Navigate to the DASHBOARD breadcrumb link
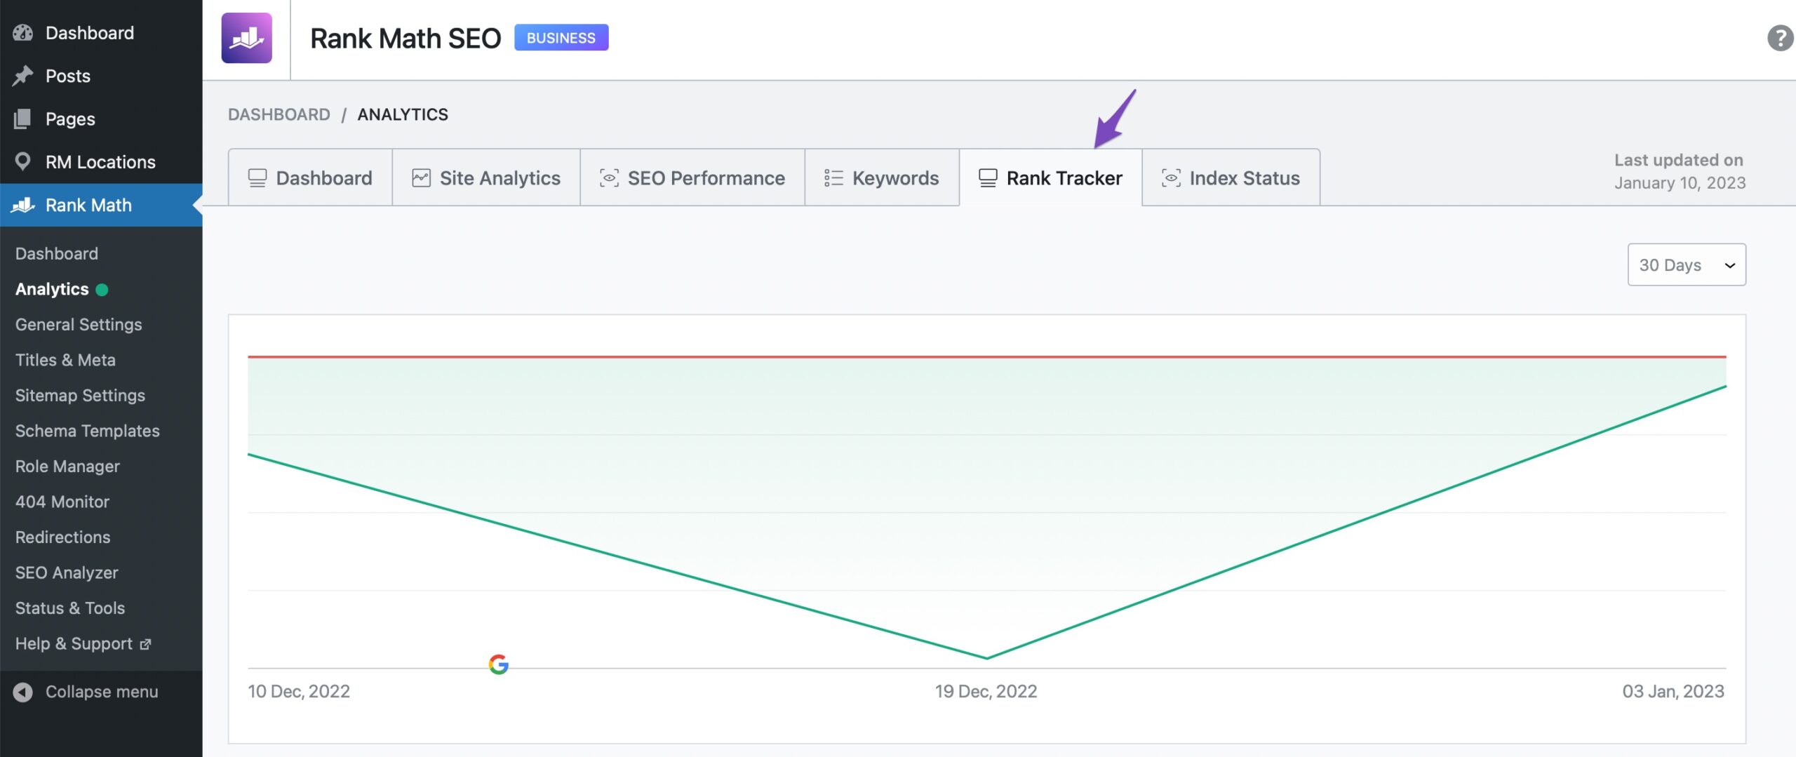This screenshot has height=757, width=1796. click(279, 114)
